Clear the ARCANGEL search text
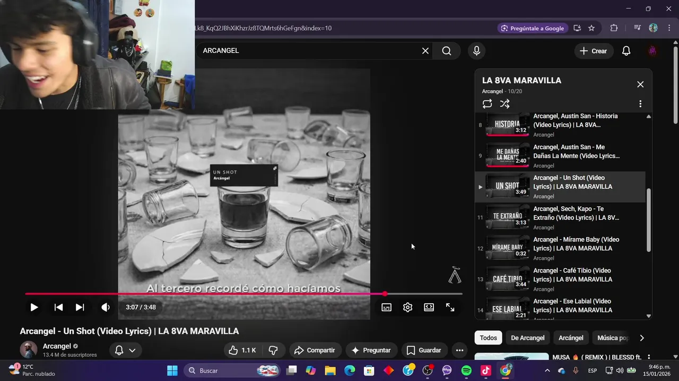The image size is (679, 381). [425, 51]
